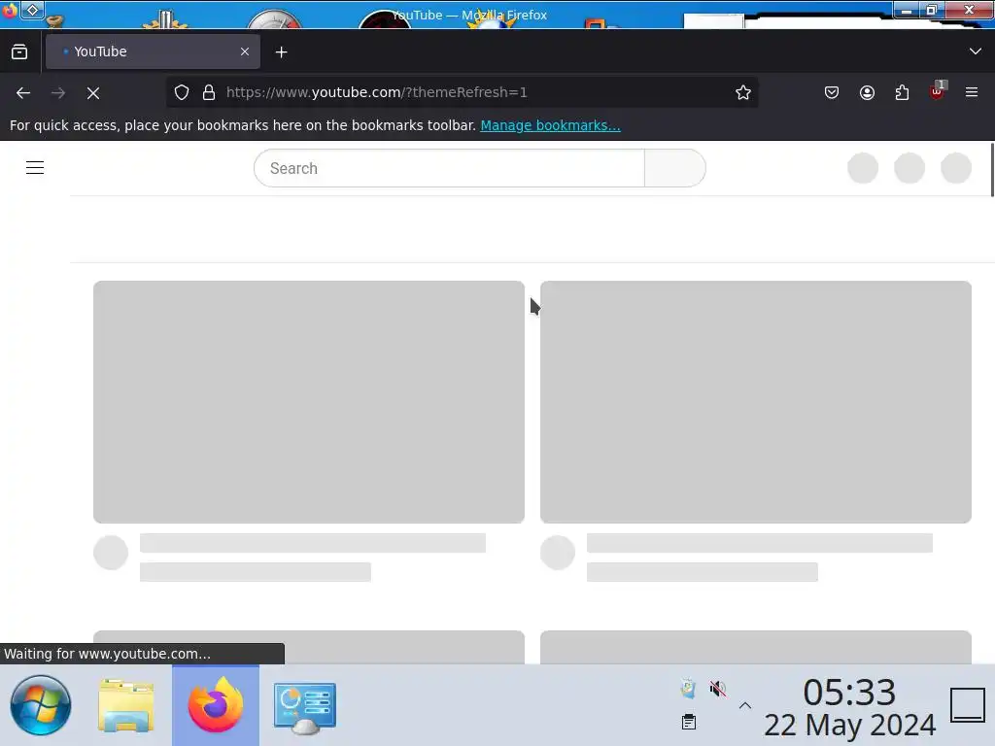This screenshot has width=995, height=746.
Task: Open the clipboard tray icon
Action: (x=689, y=722)
